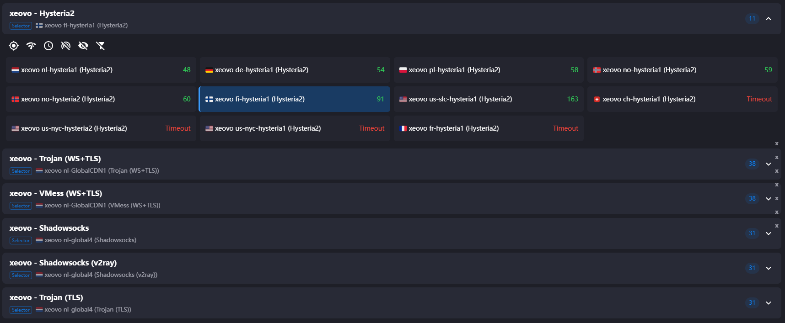Retest Timeout on xeovo fr-hysteria1

pos(565,128)
